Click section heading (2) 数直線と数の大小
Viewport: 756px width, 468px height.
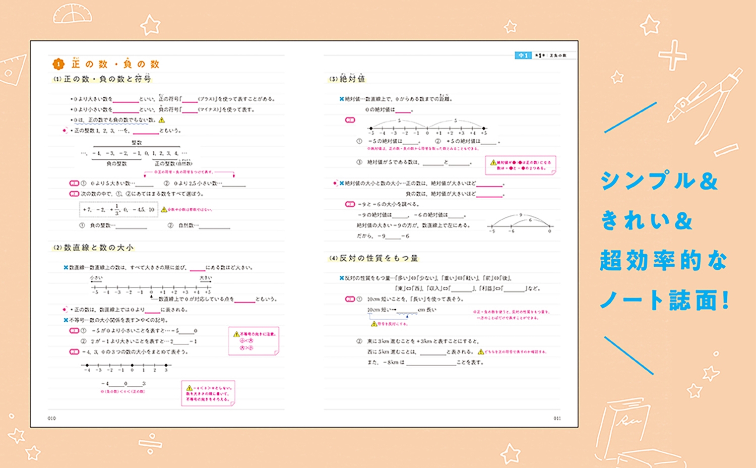click(x=94, y=248)
